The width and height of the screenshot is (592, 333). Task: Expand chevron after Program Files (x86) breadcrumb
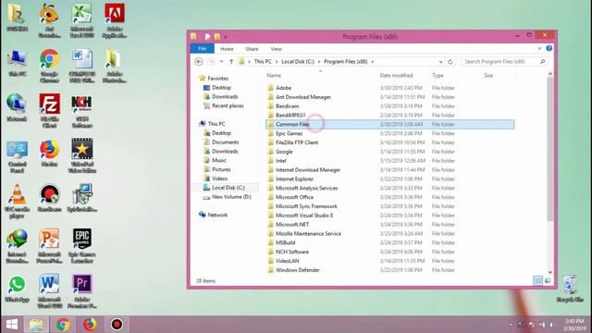point(373,62)
